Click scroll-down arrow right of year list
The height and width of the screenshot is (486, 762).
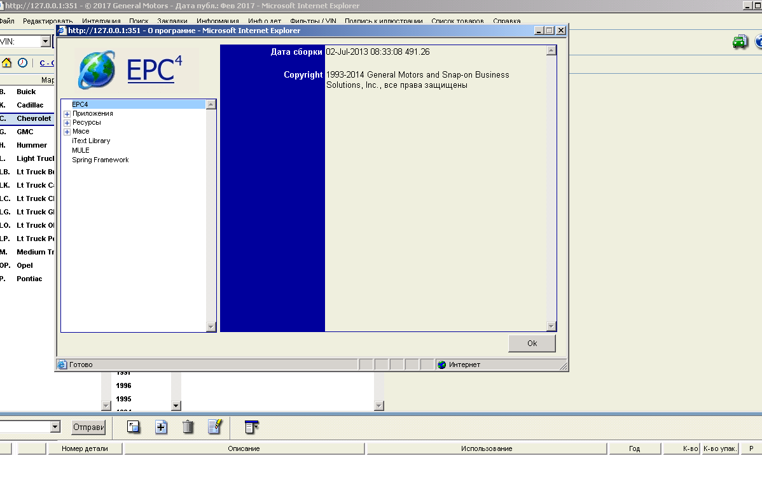[176, 406]
